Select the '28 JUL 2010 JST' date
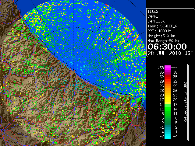Viewport: 195px width, 146px height. tap(170, 53)
